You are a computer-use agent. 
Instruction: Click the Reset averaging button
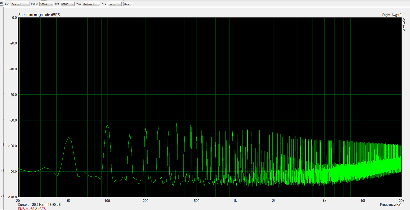pyautogui.click(x=127, y=4)
